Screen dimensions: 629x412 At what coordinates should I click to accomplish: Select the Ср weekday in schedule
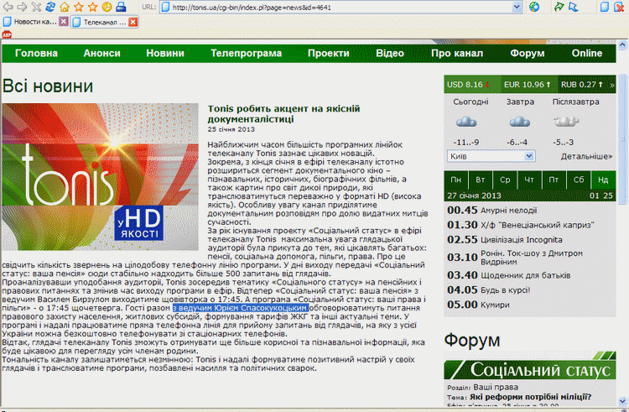(x=504, y=180)
